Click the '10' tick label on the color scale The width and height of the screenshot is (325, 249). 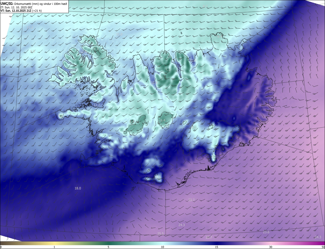162,247
